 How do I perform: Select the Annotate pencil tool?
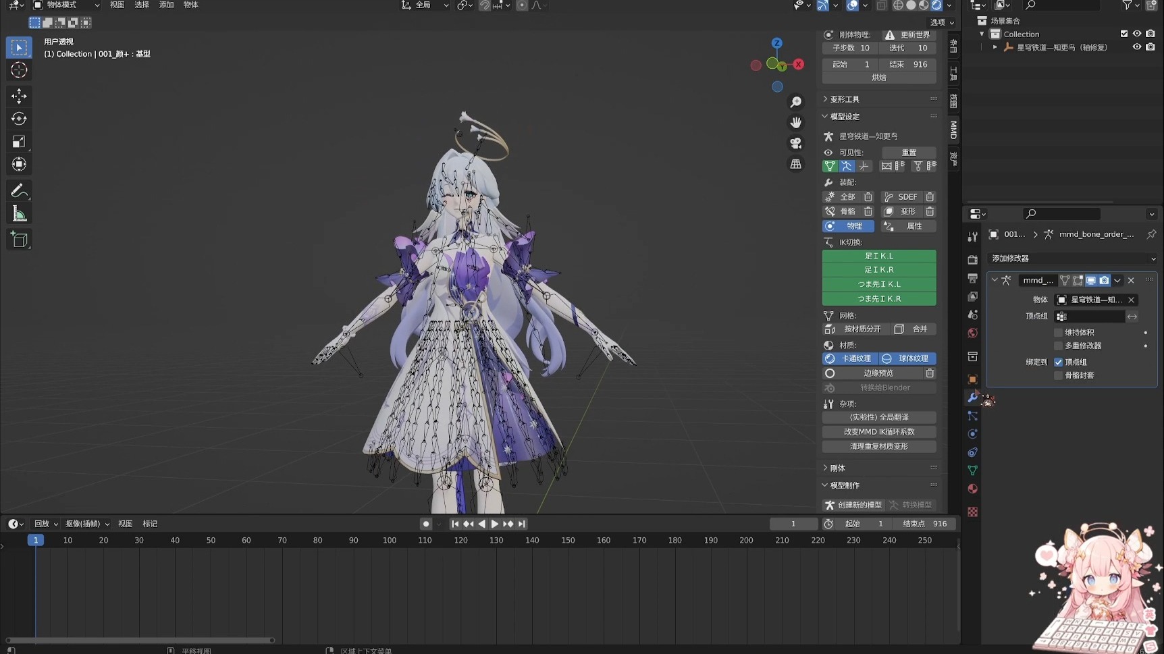coord(19,191)
